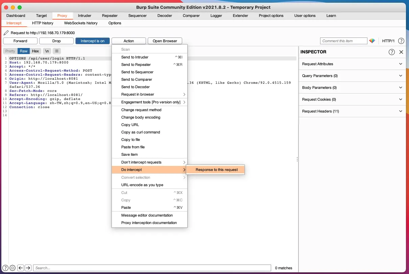Click the Action button

pyautogui.click(x=129, y=41)
